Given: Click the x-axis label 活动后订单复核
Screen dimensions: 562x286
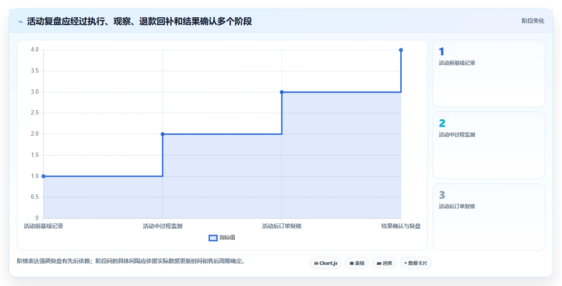Looking at the screenshot, I should pyautogui.click(x=282, y=226).
